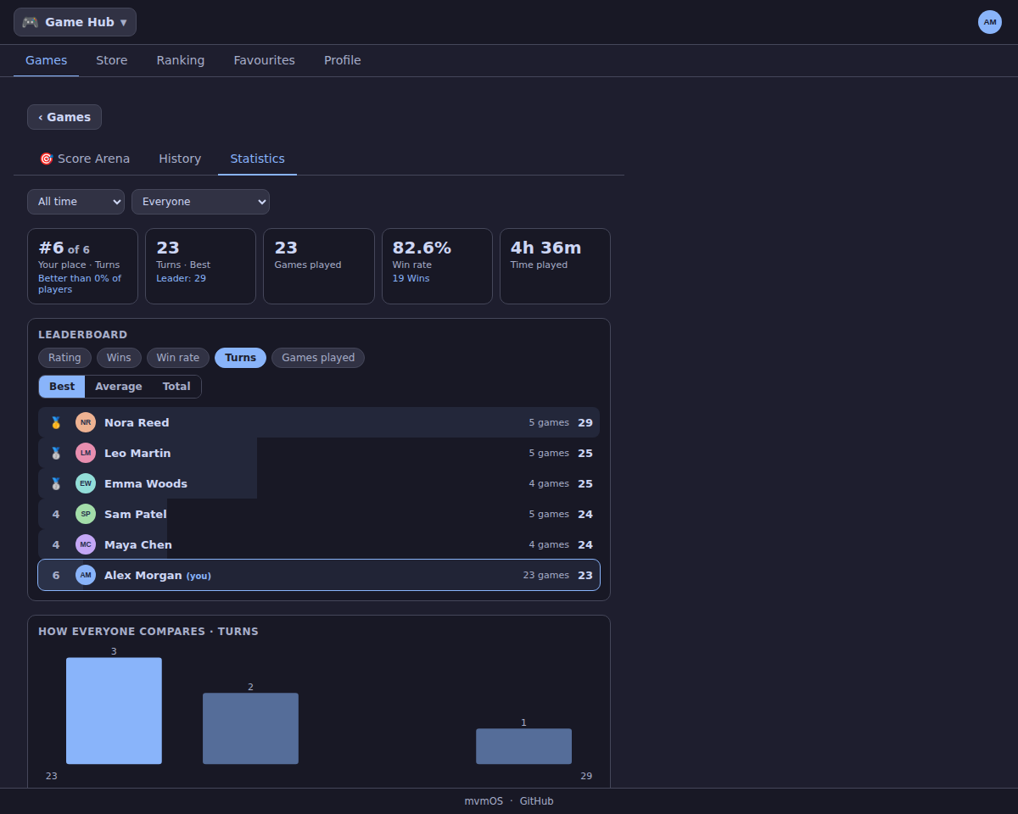Click the EW avatar for Emma Woods
1018x814 pixels.
pos(86,483)
